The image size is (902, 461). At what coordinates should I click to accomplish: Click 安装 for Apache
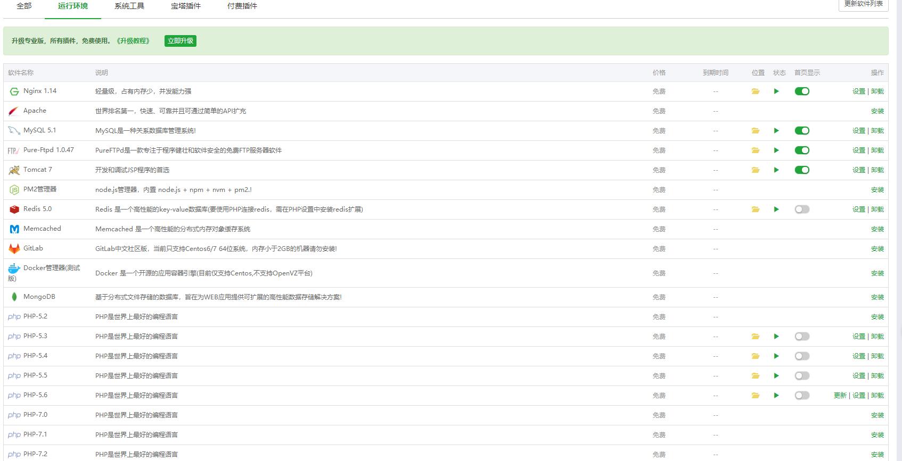coord(878,111)
